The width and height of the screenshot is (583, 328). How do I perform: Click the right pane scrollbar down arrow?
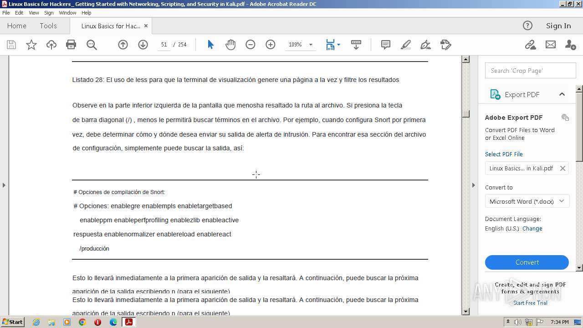click(579, 268)
